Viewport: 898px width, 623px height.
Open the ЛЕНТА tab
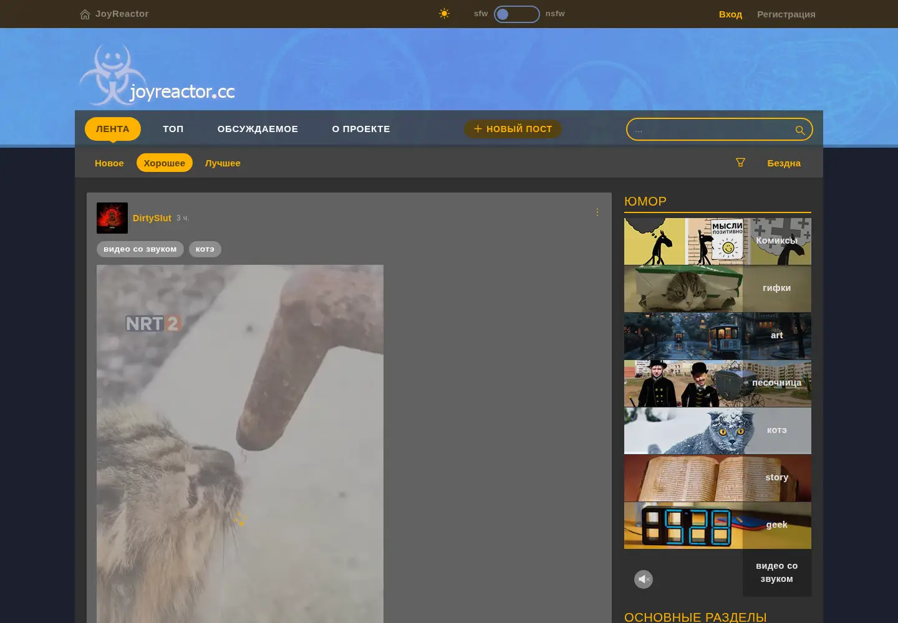click(113, 129)
